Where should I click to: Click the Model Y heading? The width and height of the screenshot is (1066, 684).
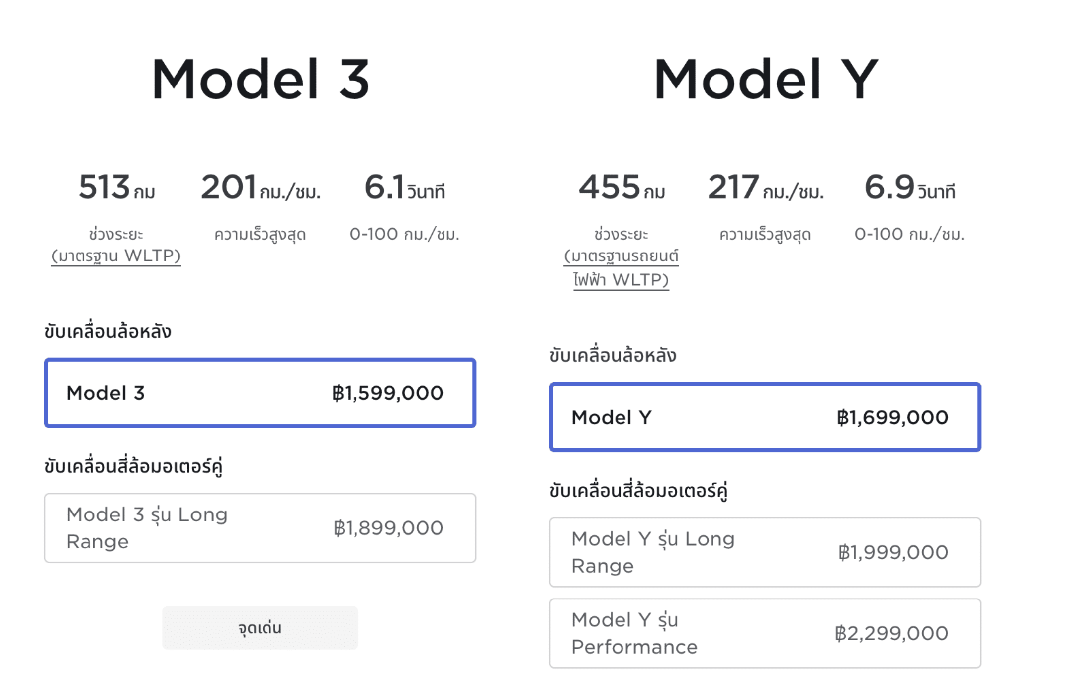[x=766, y=79]
